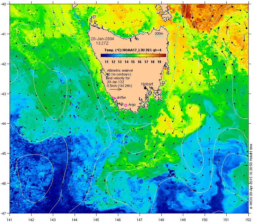255x223 pixels.
Task: Click the latitude axis label '-45'
Action: pos(3,154)
